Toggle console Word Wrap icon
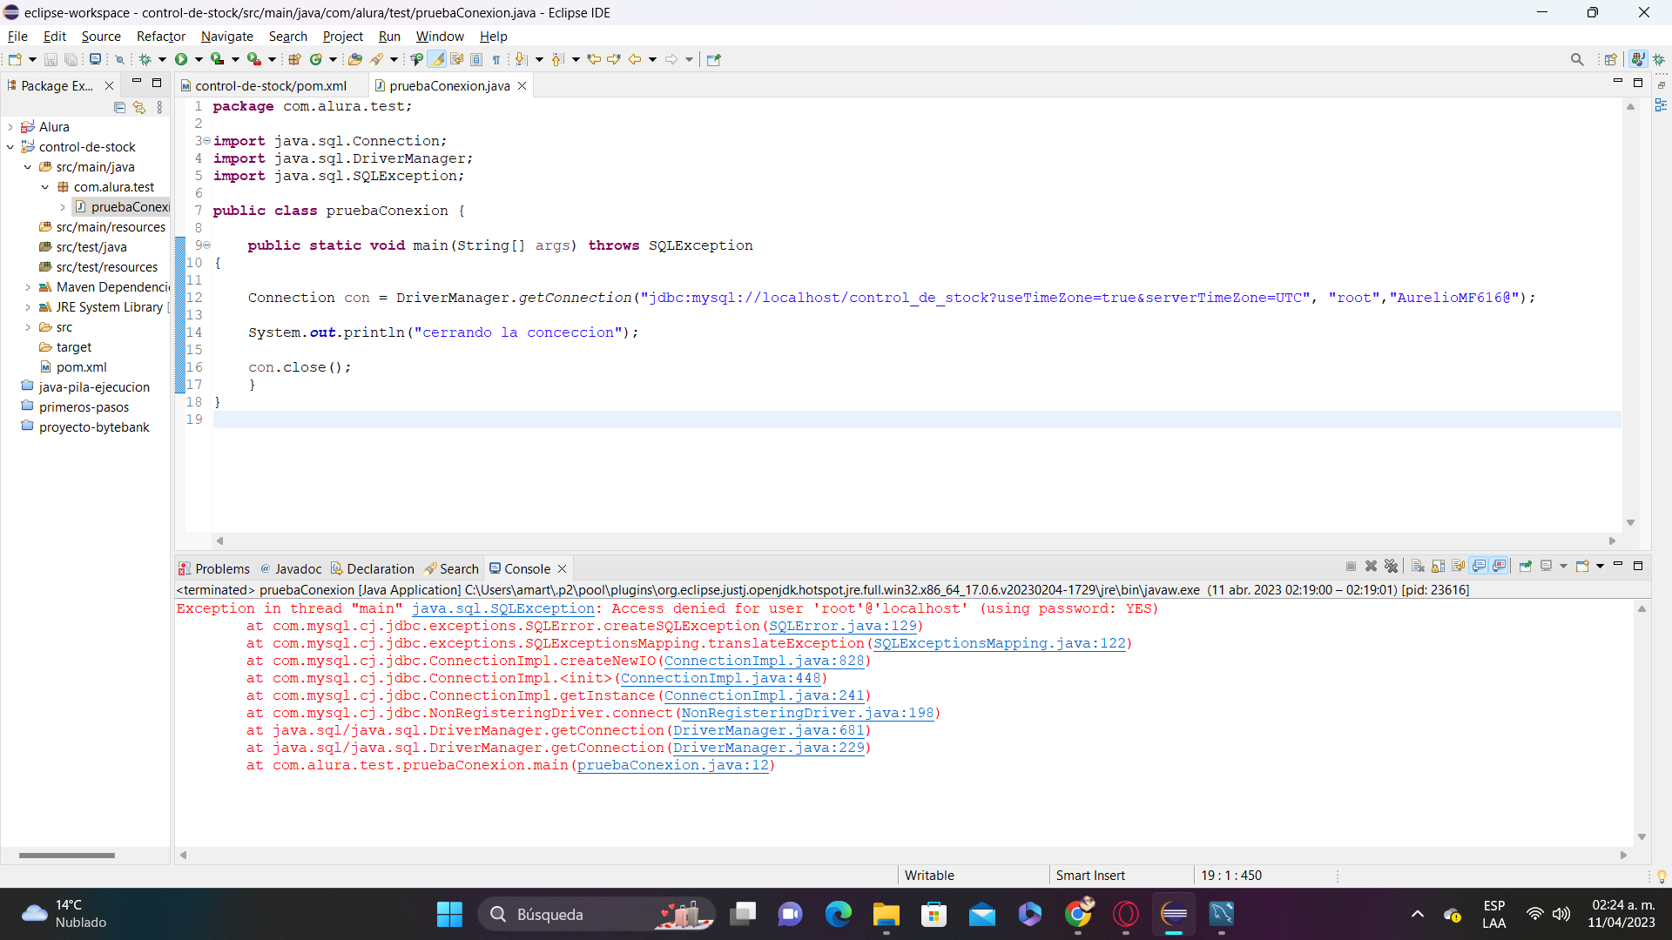 click(x=1458, y=567)
